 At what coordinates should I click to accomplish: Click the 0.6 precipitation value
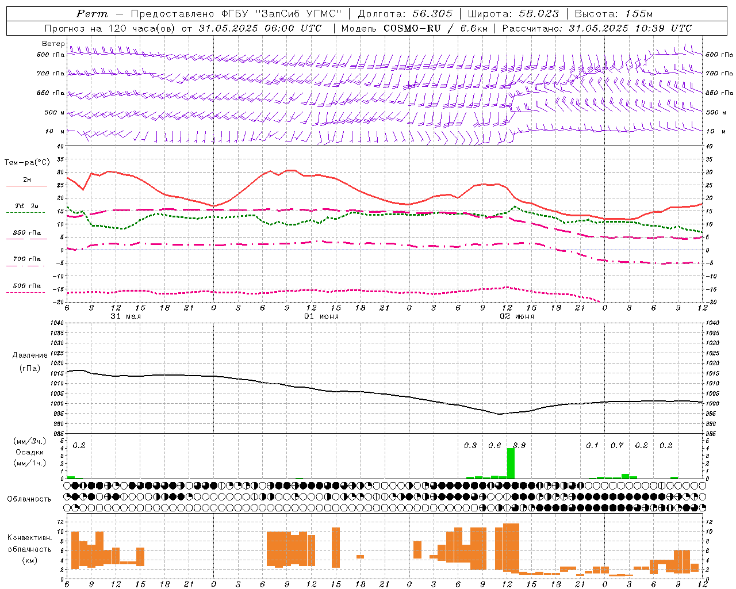494,445
